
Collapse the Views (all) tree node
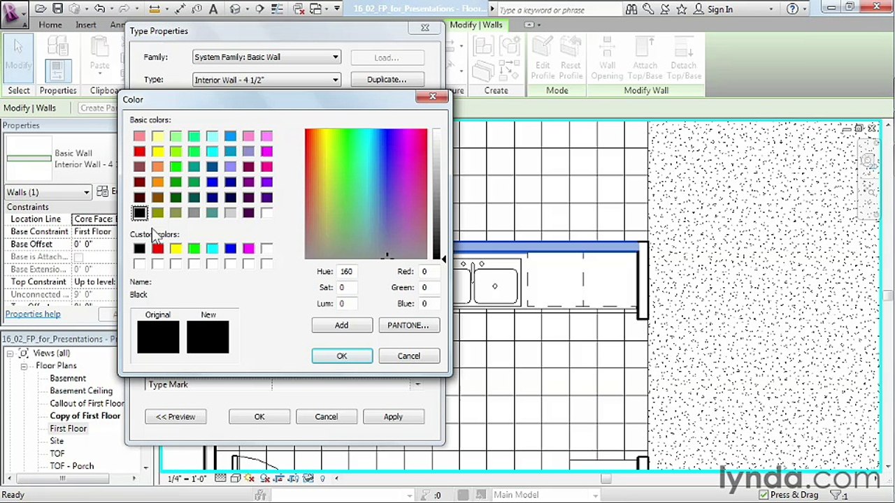tap(10, 353)
